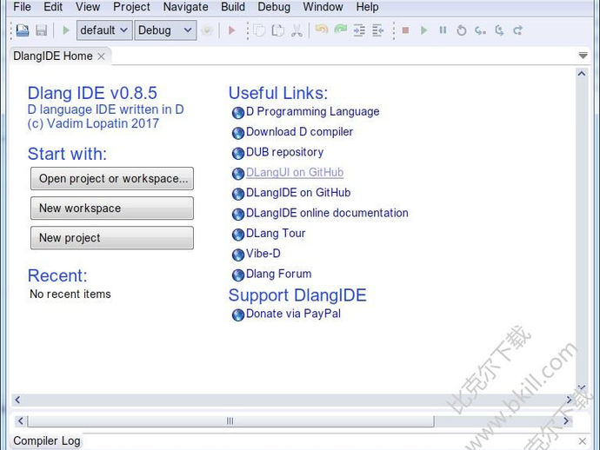
Task: Click the orange Undo arrow icon
Action: click(x=322, y=30)
